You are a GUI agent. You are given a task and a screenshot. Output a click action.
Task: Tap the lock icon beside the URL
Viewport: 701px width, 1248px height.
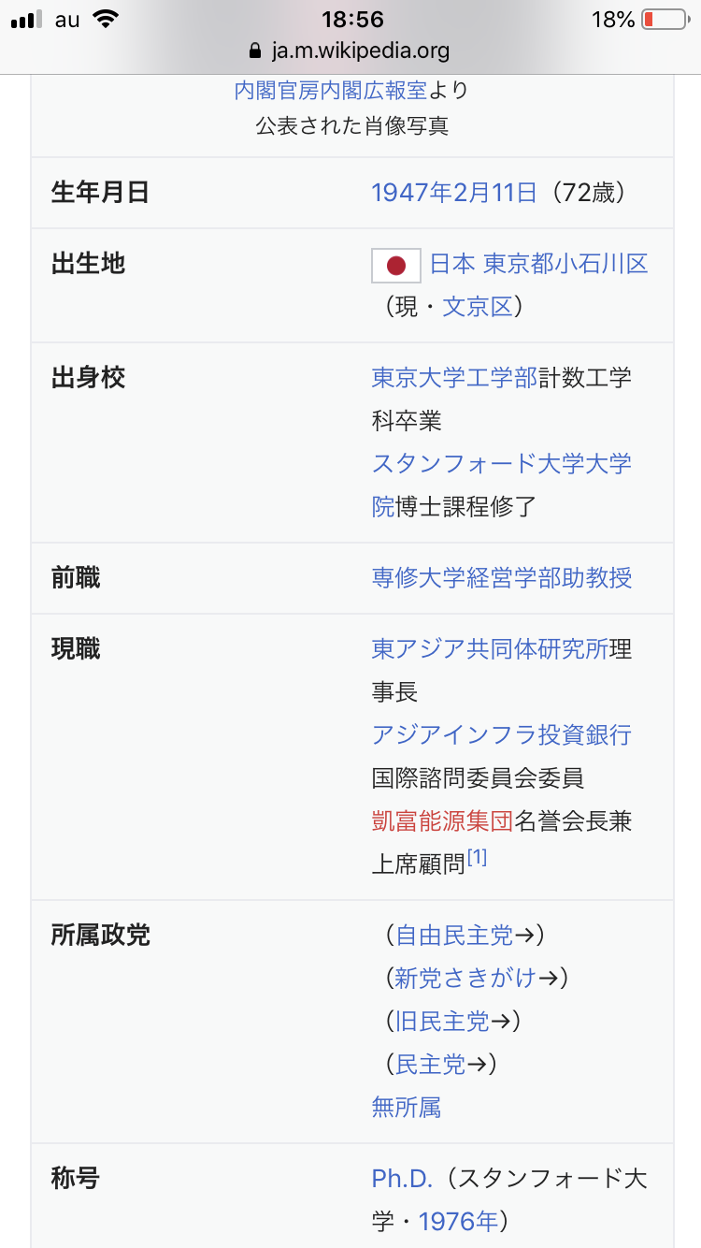pyautogui.click(x=253, y=51)
